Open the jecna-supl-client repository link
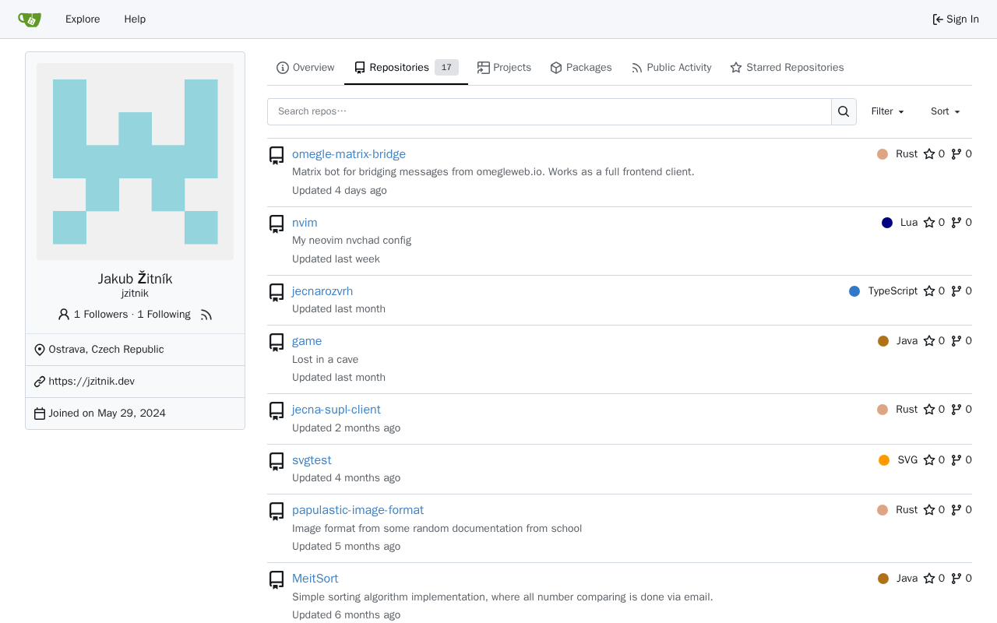The height and width of the screenshot is (623, 997). (x=336, y=410)
